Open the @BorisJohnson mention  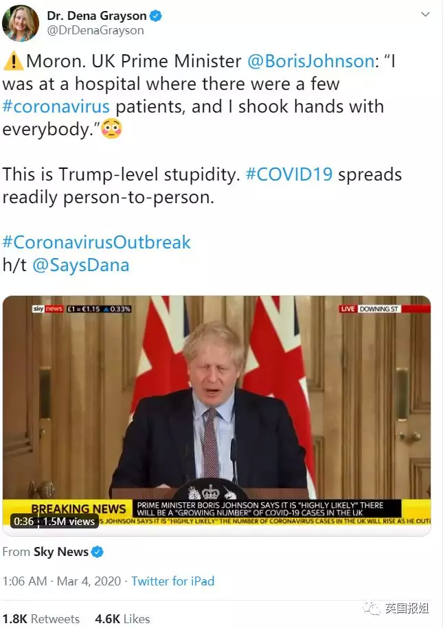(x=310, y=61)
